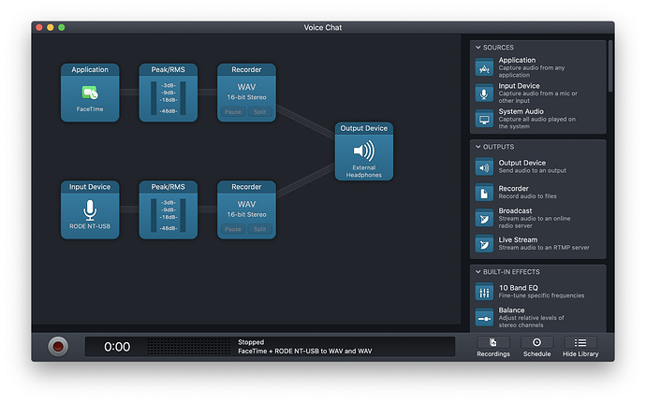Click the Broadcast output icon
Image resolution: width=646 pixels, height=403 pixels.
(x=484, y=218)
